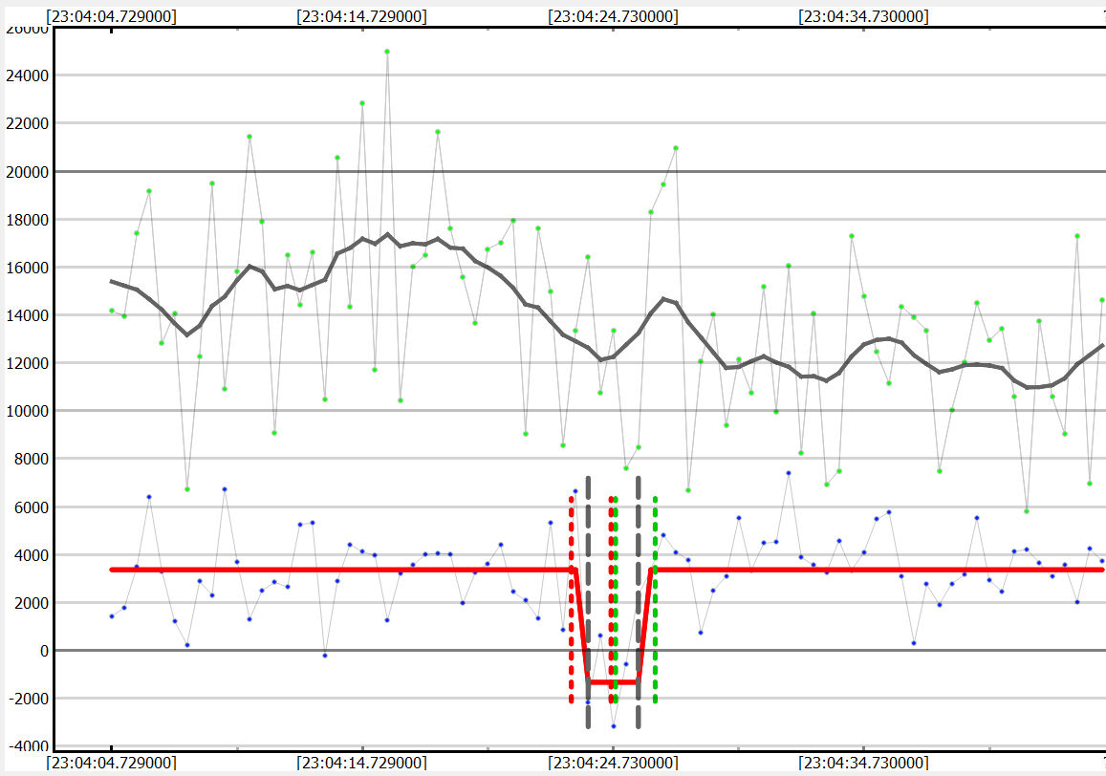
Task: Click the 24000 y-axis label
Action: click(x=27, y=75)
